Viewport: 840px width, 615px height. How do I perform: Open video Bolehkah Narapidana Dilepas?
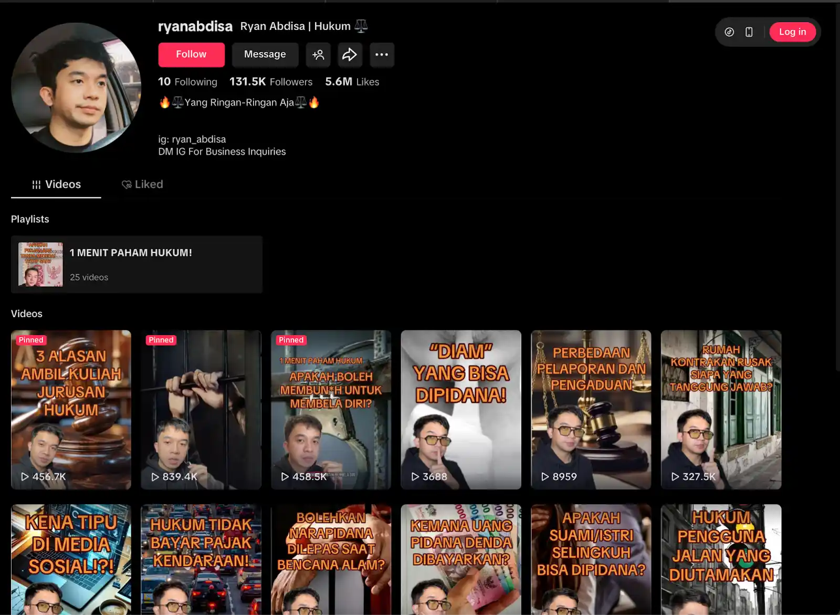click(331, 560)
